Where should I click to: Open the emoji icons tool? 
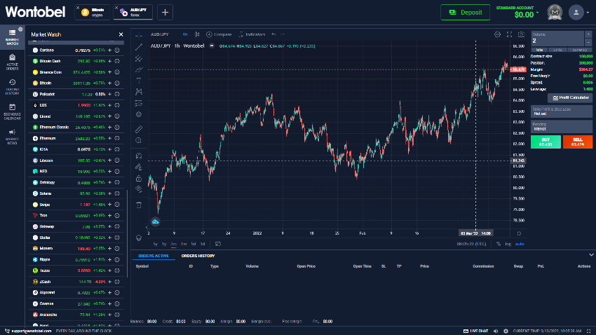tap(139, 114)
